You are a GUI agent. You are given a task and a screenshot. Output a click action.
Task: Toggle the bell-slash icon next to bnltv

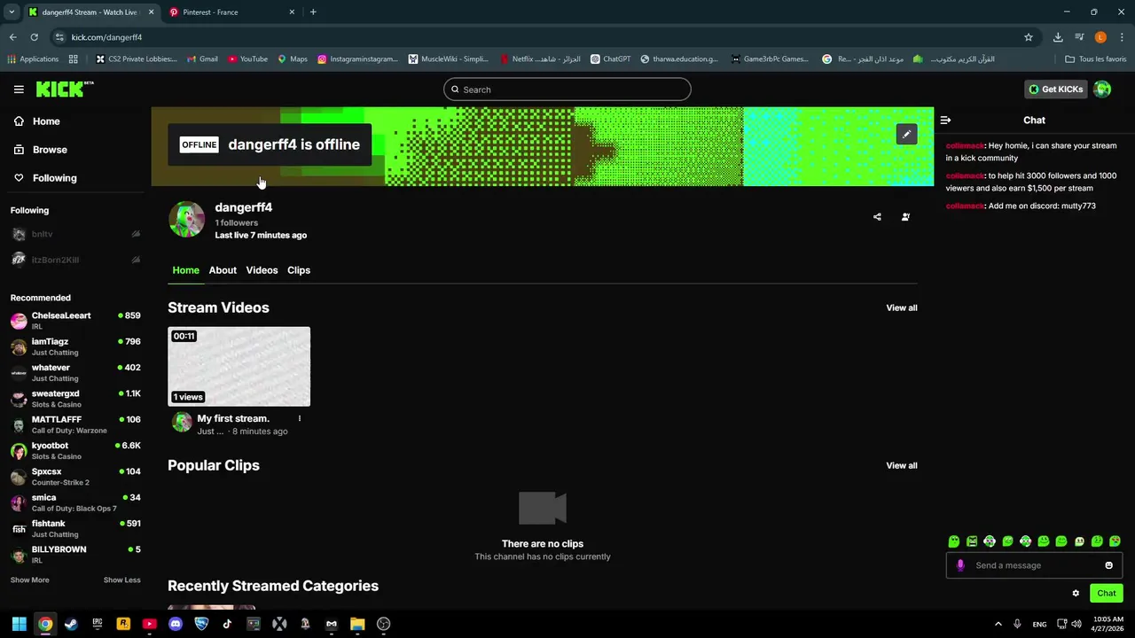point(136,234)
